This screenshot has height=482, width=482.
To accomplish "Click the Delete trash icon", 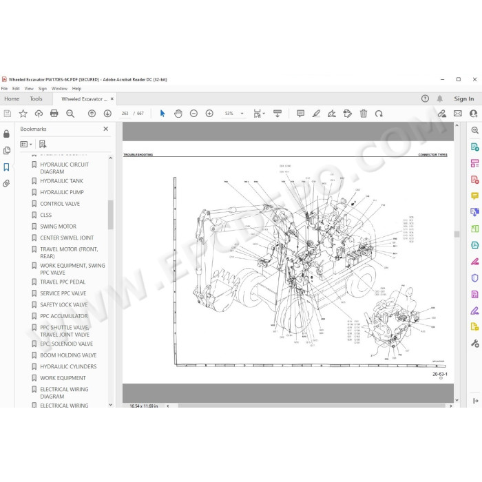I will 364,114.
